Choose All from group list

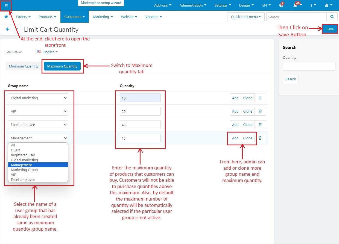(38, 145)
